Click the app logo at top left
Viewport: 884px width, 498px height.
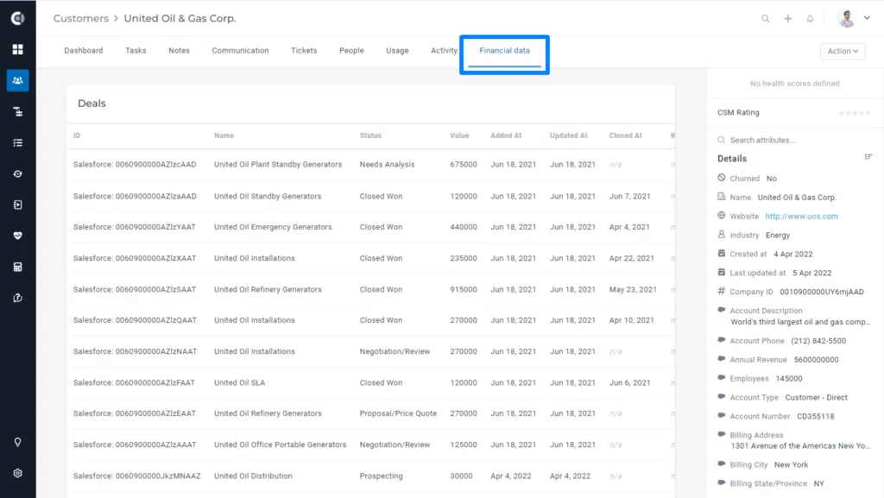(x=17, y=18)
